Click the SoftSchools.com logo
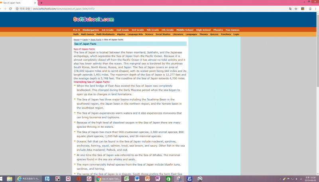The width and height of the screenshot is (319, 182). (93, 19)
